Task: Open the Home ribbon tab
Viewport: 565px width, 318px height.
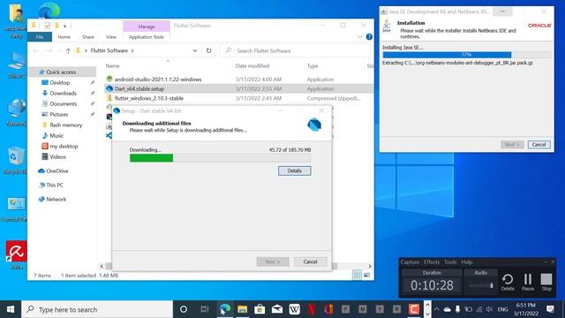Action: [x=64, y=37]
